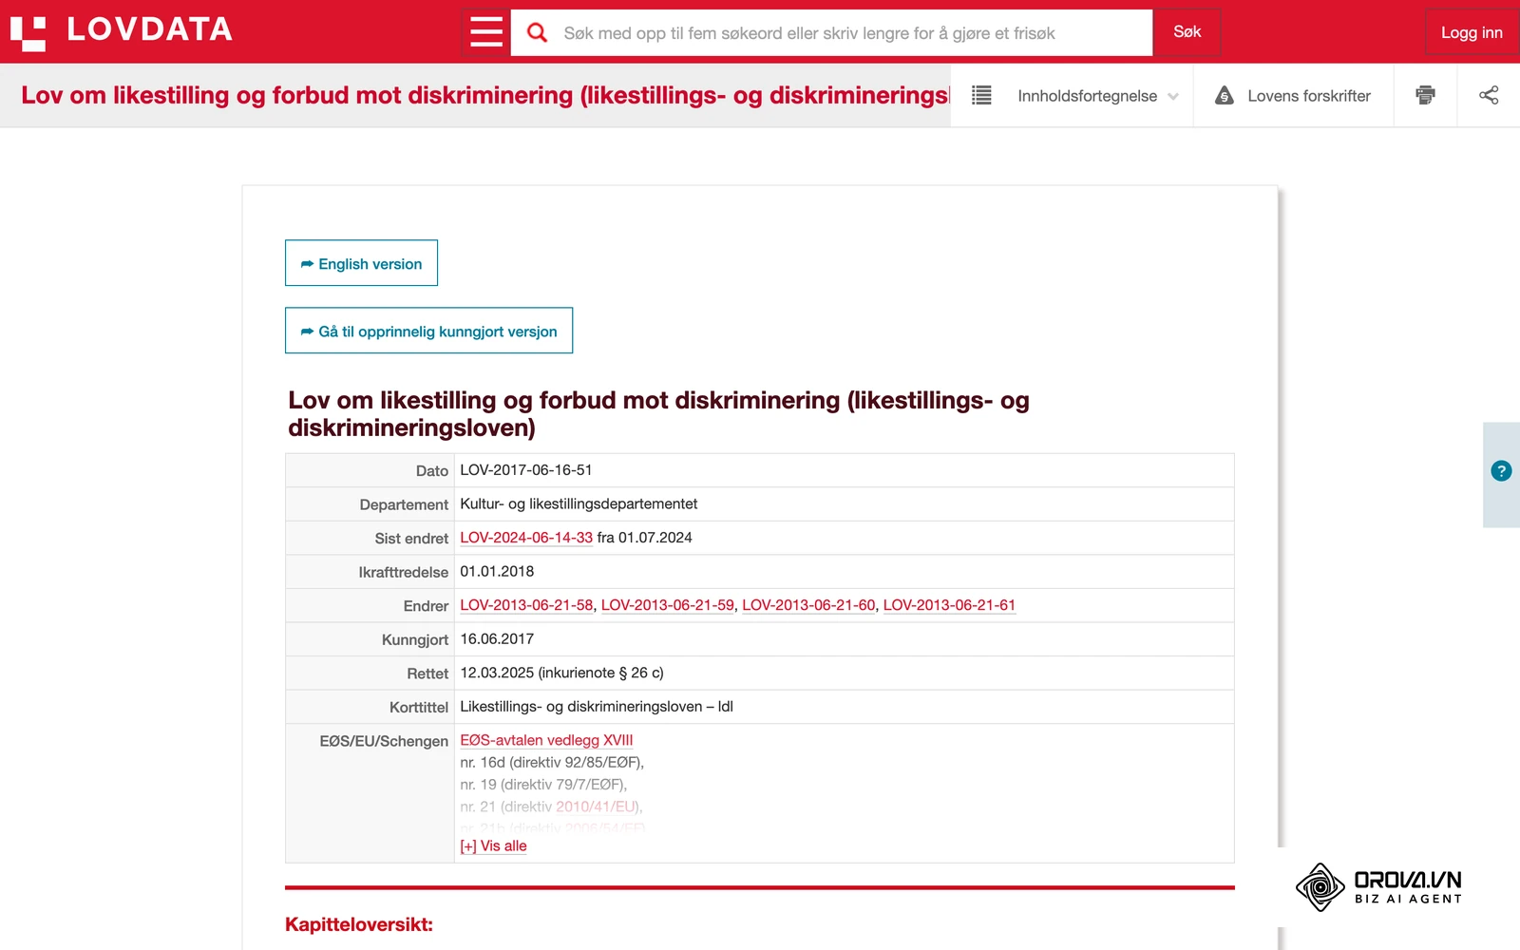Click the print icon

(x=1425, y=95)
